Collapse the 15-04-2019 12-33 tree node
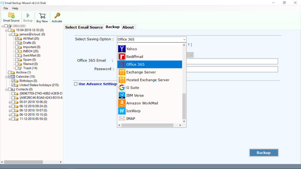 [6, 30]
